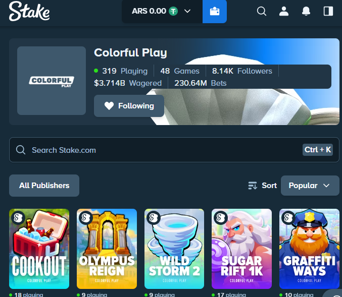Click the 8.14K Followers stat
This screenshot has height=297, width=342.
point(242,71)
